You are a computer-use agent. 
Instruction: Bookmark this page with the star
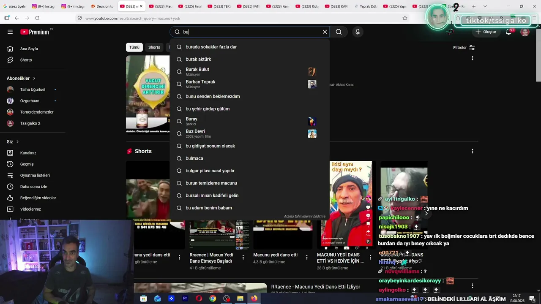point(405,18)
